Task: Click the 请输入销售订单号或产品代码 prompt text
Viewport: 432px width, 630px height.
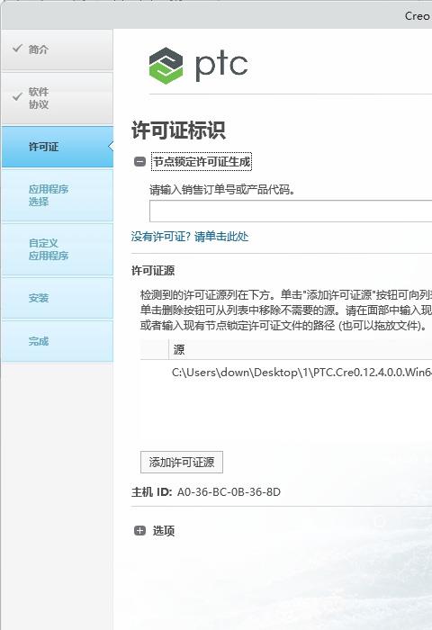Action: tap(222, 189)
